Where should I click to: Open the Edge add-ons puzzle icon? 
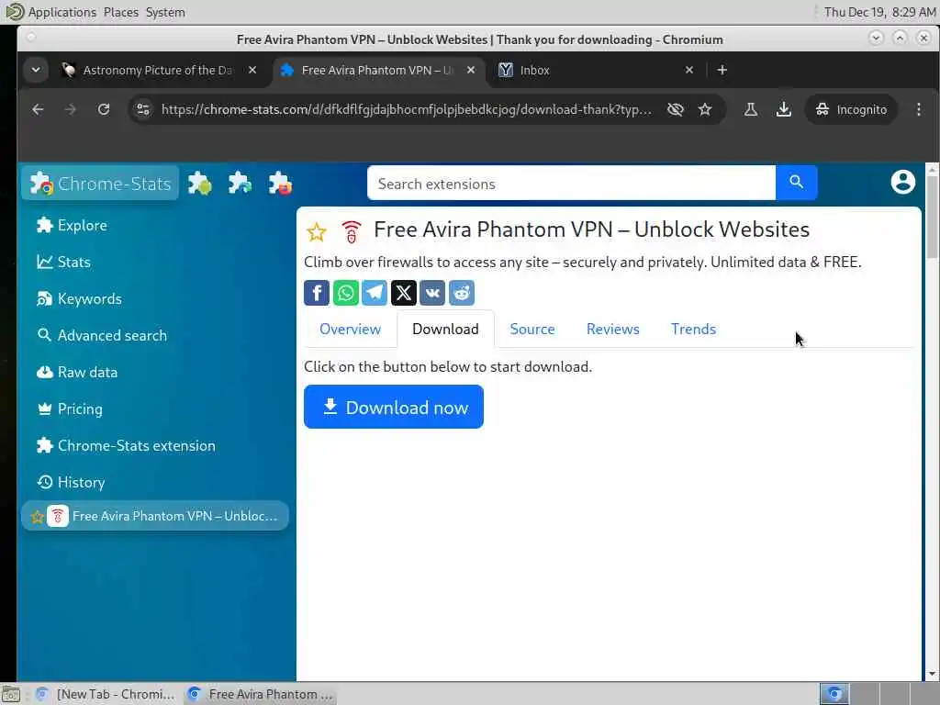tap(240, 183)
